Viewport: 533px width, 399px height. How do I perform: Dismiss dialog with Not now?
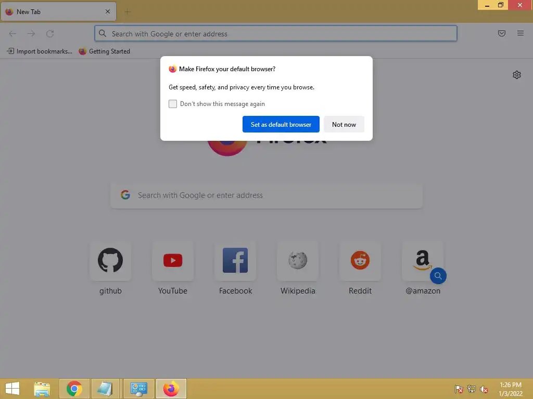(344, 124)
